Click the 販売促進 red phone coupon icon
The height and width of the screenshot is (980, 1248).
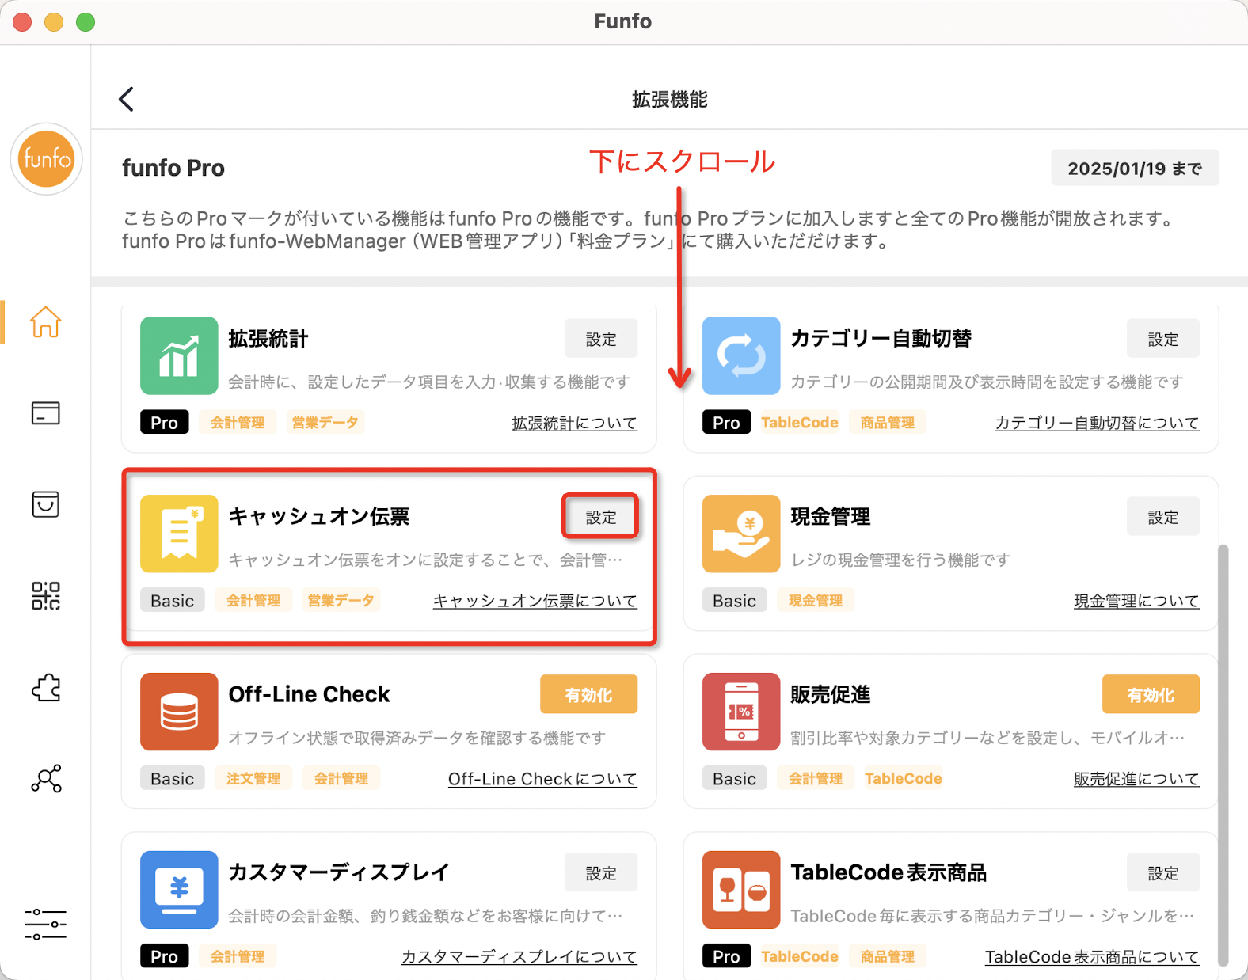741,712
